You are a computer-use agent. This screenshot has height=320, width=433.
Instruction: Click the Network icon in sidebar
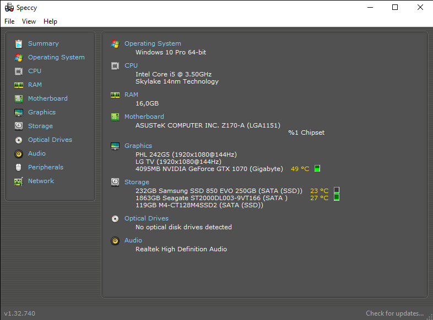click(x=19, y=181)
